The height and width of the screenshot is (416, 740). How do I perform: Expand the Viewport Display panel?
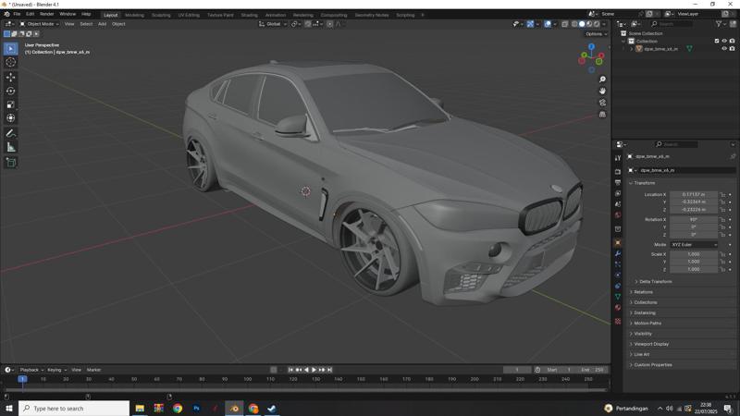pyautogui.click(x=651, y=344)
